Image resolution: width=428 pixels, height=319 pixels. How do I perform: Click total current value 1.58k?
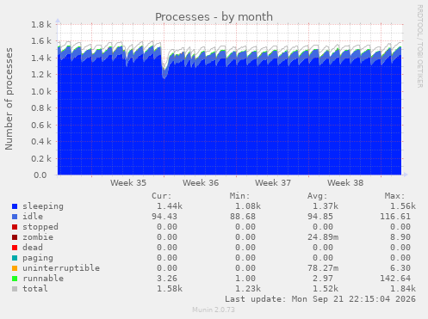click(170, 289)
